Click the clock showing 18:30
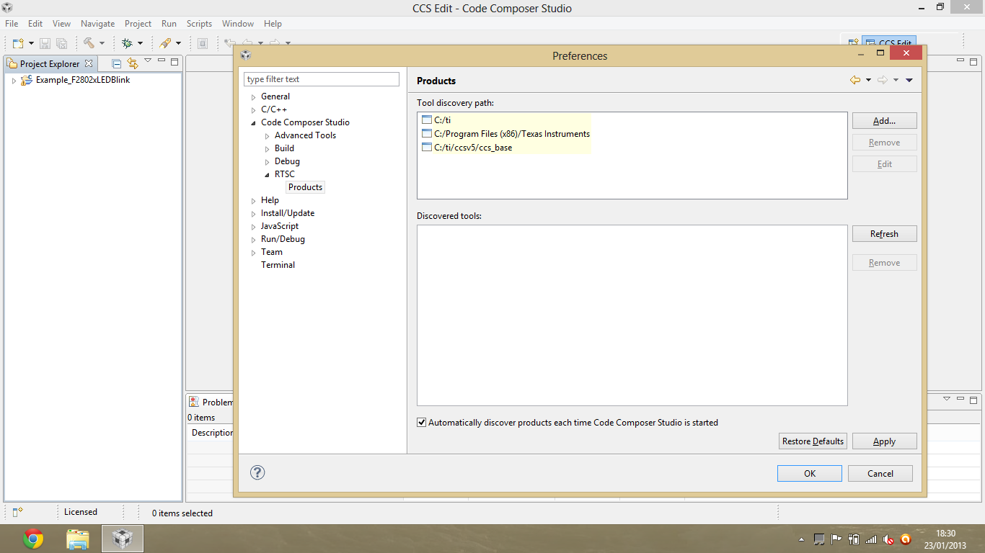 [x=945, y=534]
